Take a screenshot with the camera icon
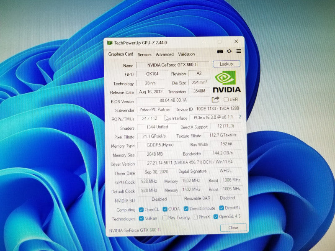Image resolution: width=335 pixels, height=251 pixels. (220, 51)
